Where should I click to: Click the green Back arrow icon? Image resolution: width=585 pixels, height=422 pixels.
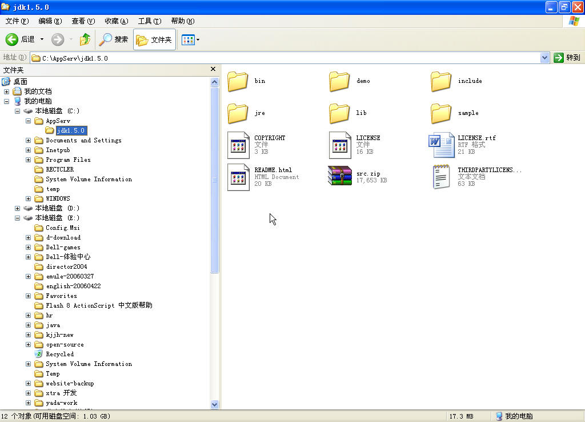(x=11, y=39)
